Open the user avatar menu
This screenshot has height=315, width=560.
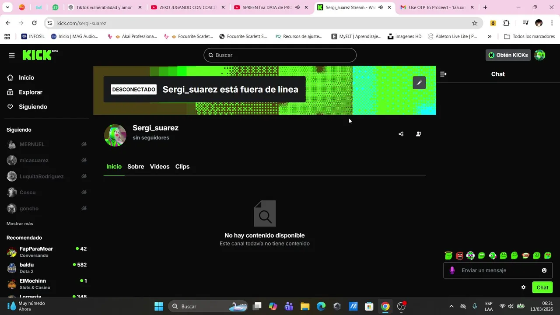coord(540,55)
